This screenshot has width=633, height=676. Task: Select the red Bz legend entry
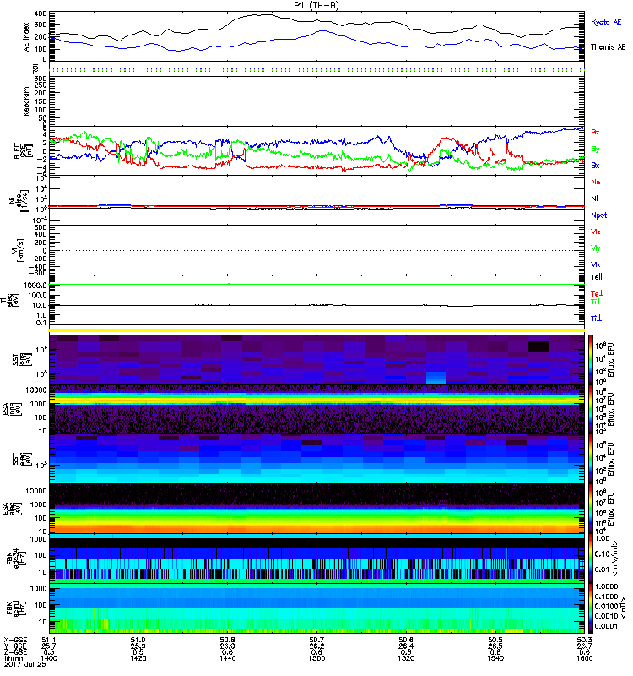coord(596,133)
